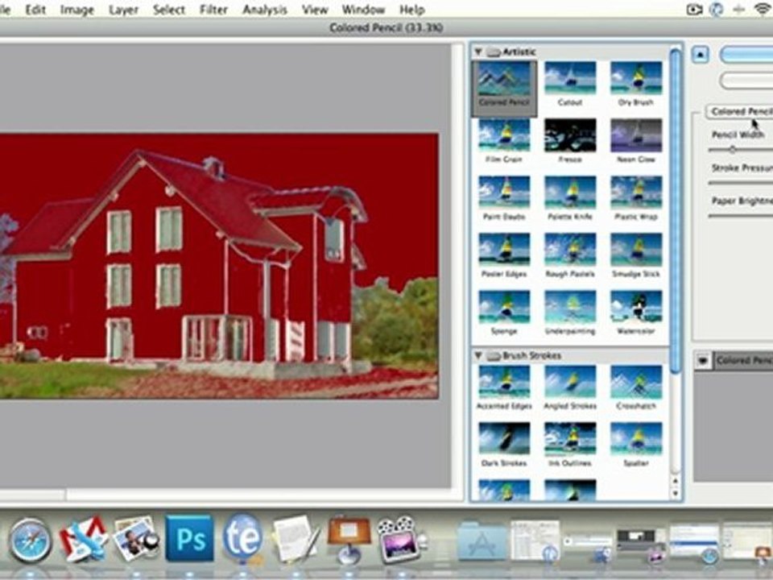Choose the Neon Glow filter thumbnail
The height and width of the screenshot is (580, 773).
click(636, 135)
